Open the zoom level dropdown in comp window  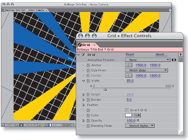pos(10,125)
